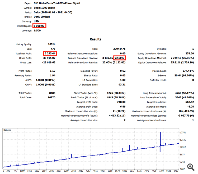
Task: Click the Total Trades value 8485
Action: [52, 93]
